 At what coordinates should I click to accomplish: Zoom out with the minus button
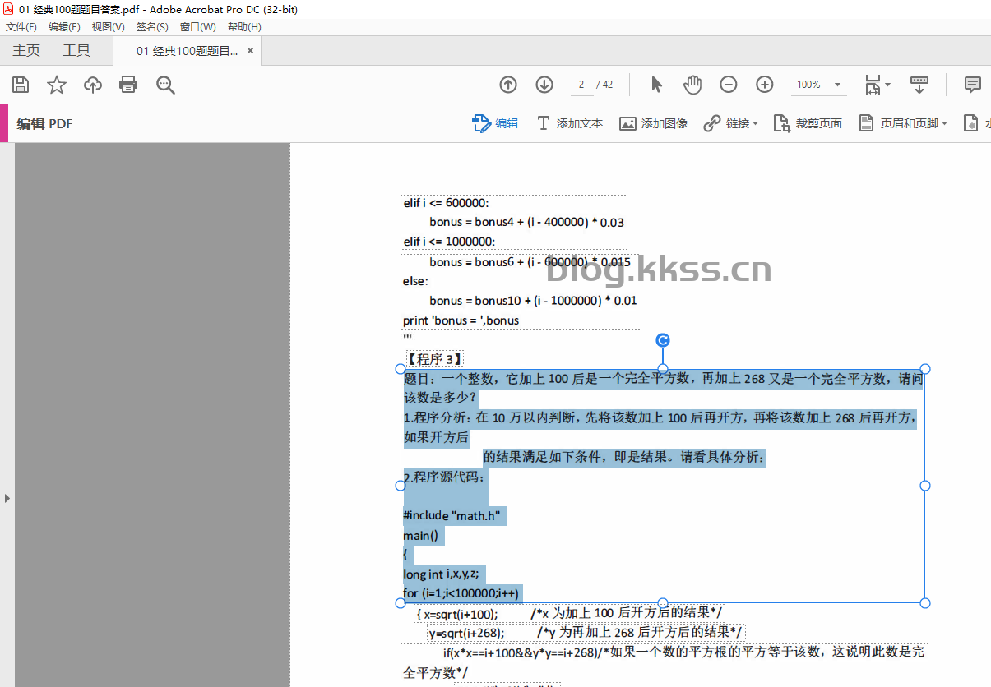tap(728, 85)
